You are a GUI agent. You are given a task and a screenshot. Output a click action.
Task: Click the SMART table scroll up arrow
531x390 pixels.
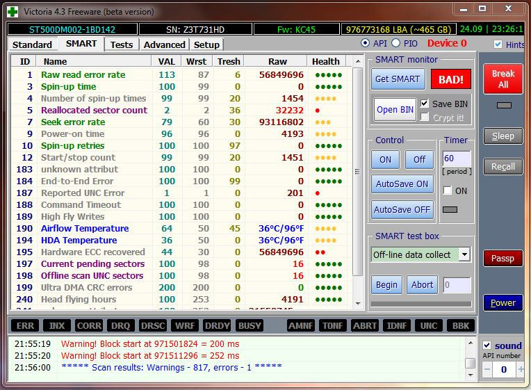[x=358, y=61]
